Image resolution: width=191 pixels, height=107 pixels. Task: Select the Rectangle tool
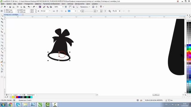coord(2,35)
